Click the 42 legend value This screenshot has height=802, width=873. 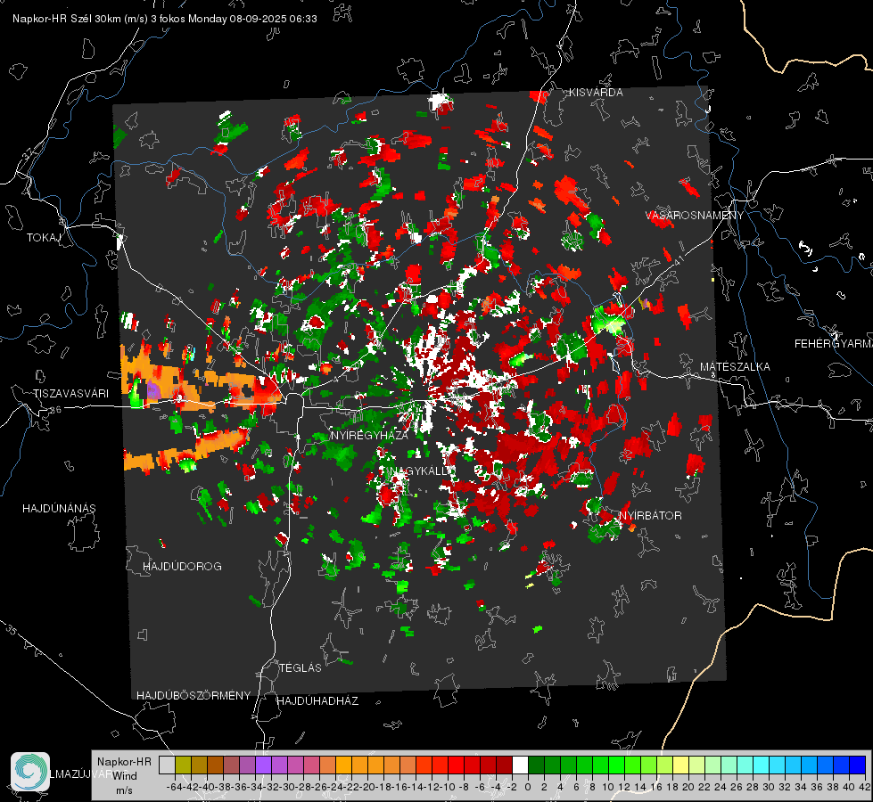pyautogui.click(x=865, y=787)
